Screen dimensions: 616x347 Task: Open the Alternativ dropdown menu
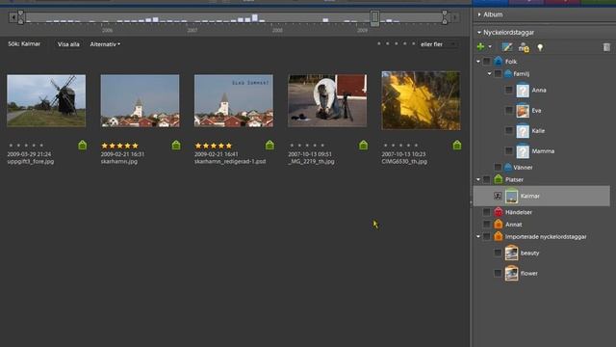tap(105, 44)
